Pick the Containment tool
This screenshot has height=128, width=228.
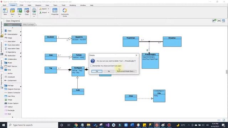click(12, 81)
